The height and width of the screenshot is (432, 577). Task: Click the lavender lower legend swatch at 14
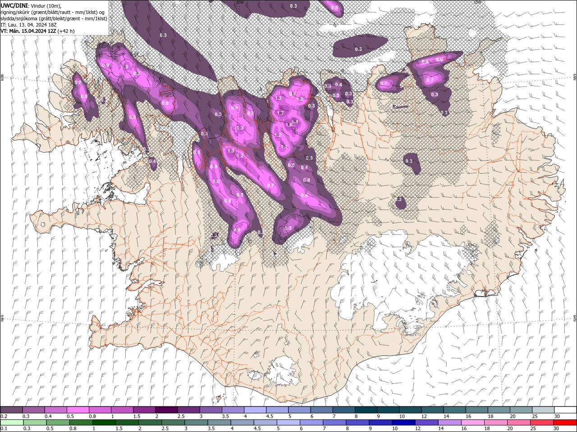pos(449,423)
